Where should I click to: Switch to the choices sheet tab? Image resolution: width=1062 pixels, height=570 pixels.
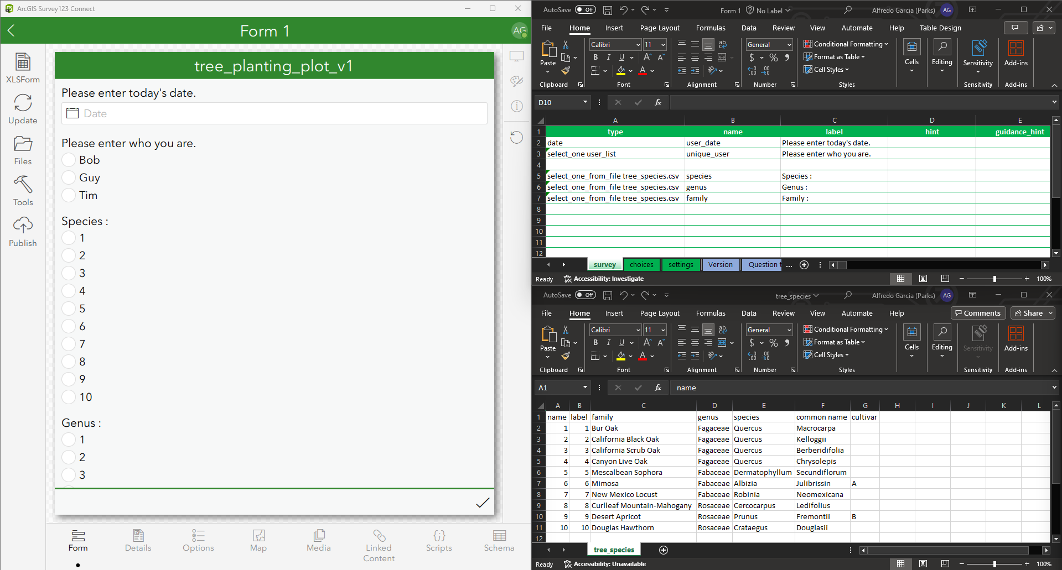pyautogui.click(x=641, y=265)
